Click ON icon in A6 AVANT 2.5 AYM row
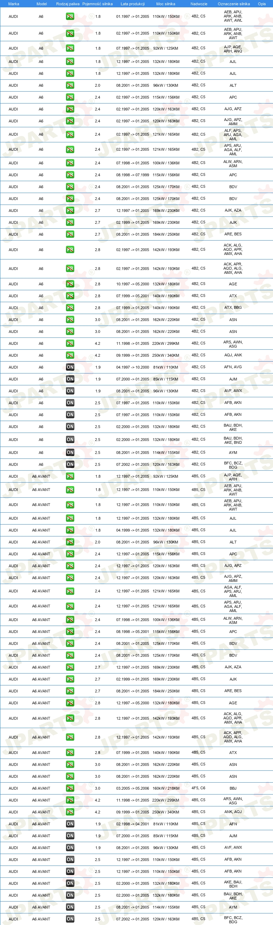 point(70,907)
